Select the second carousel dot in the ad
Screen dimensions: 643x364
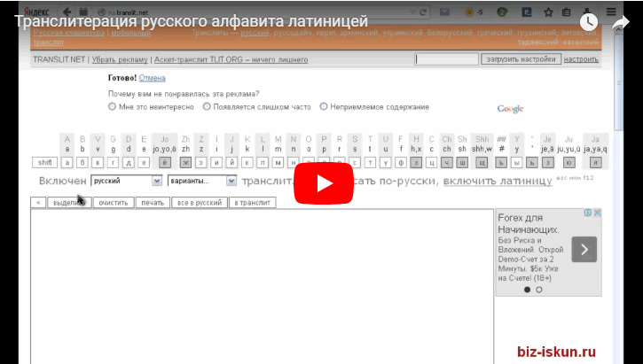(539, 290)
